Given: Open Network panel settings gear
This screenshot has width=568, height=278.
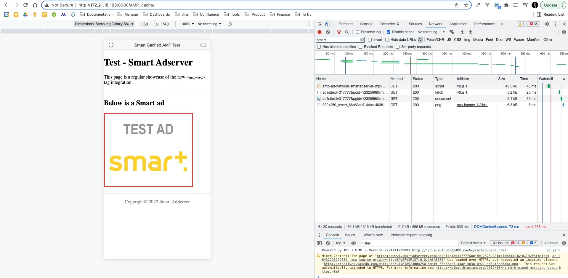Looking at the screenshot, I should [x=564, y=32].
